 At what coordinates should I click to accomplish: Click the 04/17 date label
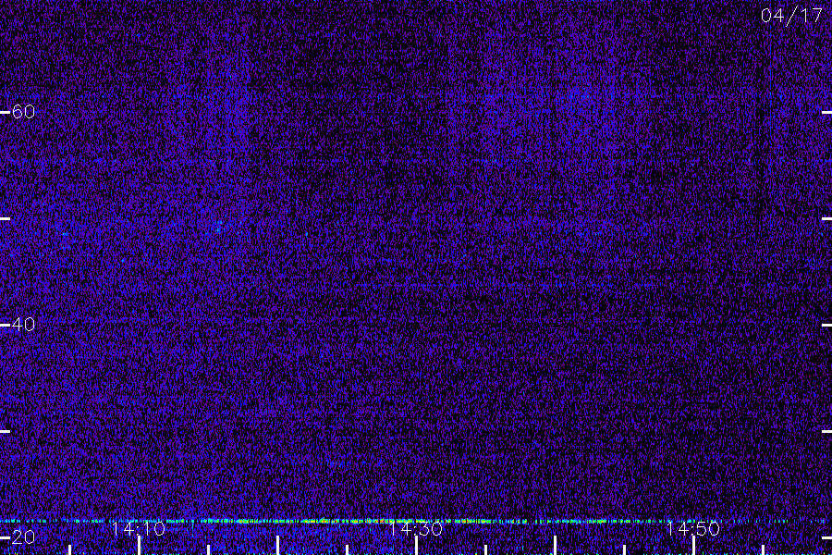point(791,16)
